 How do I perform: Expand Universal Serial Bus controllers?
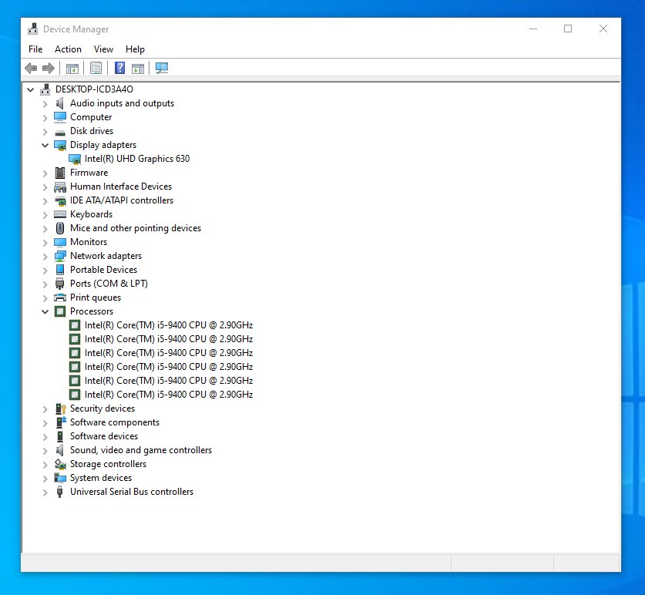click(45, 492)
